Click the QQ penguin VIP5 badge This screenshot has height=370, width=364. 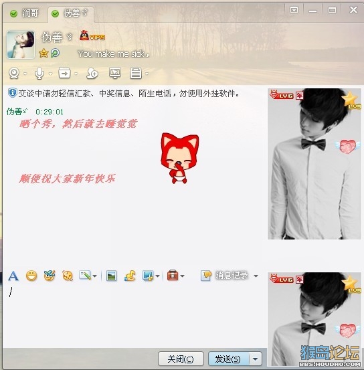tap(92, 35)
